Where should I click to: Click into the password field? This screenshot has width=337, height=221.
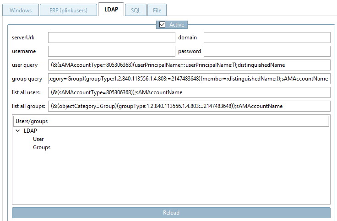pos(267,51)
